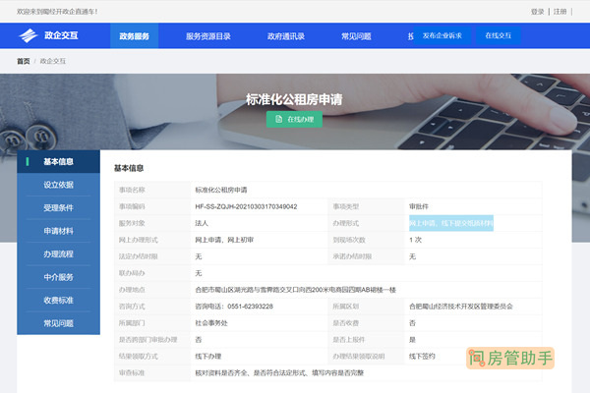The height and width of the screenshot is (393, 590).
Task: Click the 在线交互 button
Action: 499,35
